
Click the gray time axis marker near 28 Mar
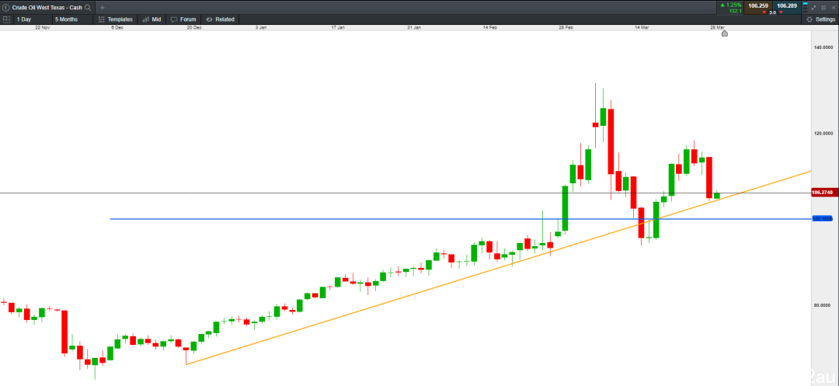725,33
